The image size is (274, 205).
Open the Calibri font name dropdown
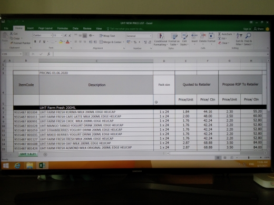pyautogui.click(x=51, y=35)
